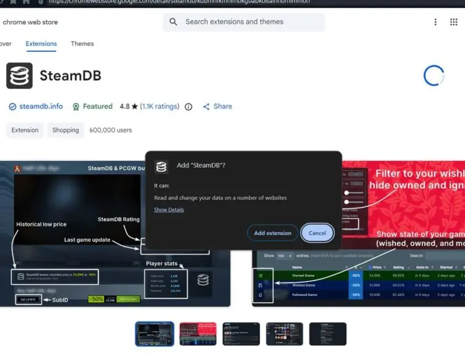Click the Shopping category chip
The image size is (465, 356).
click(66, 130)
